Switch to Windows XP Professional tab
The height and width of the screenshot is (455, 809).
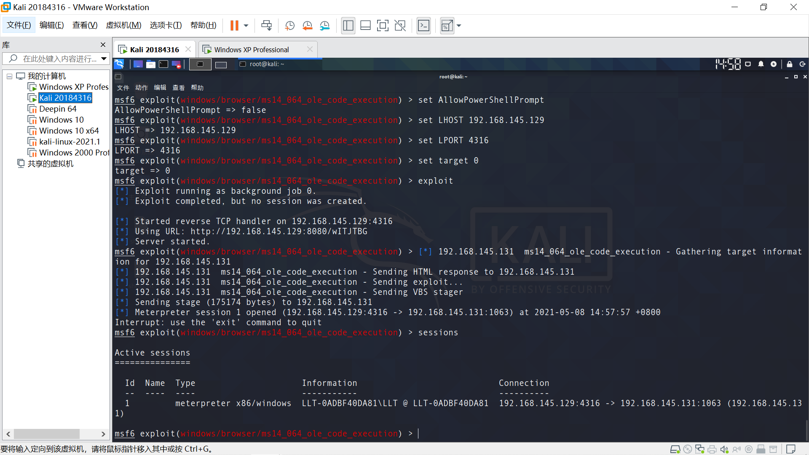coord(252,50)
